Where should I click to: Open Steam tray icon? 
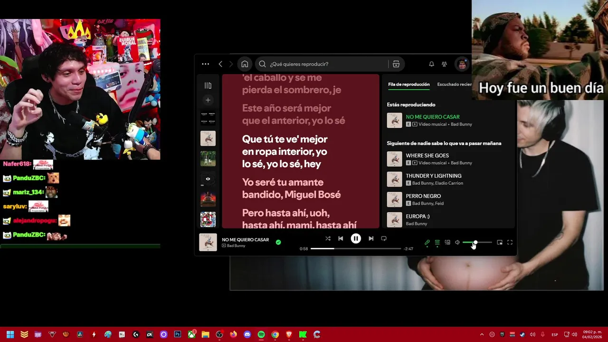[522, 334]
